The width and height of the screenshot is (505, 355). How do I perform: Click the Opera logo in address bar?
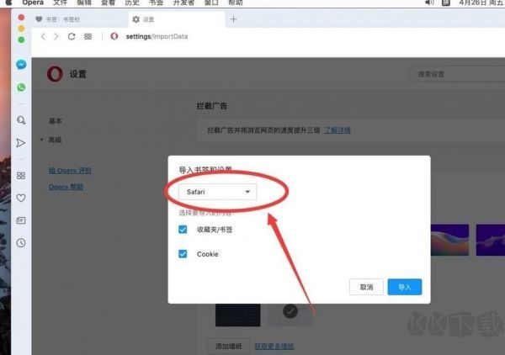click(x=114, y=36)
